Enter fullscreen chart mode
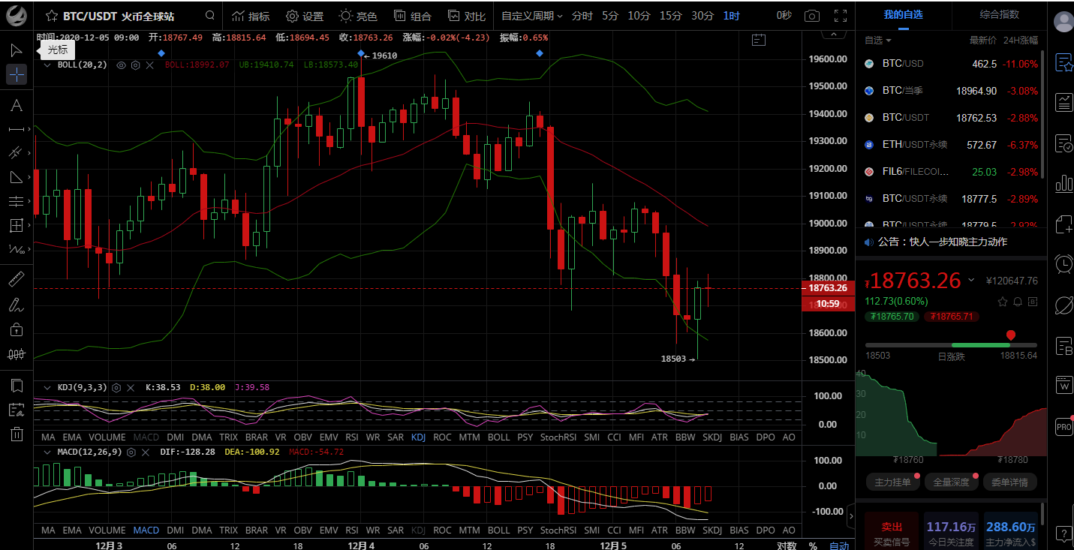Screen dimensions: 1074x550 click(841, 16)
